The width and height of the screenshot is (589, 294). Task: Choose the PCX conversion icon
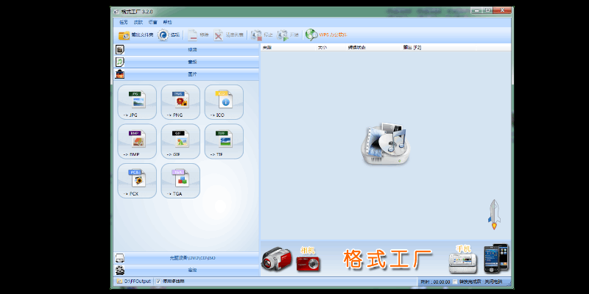(x=137, y=180)
